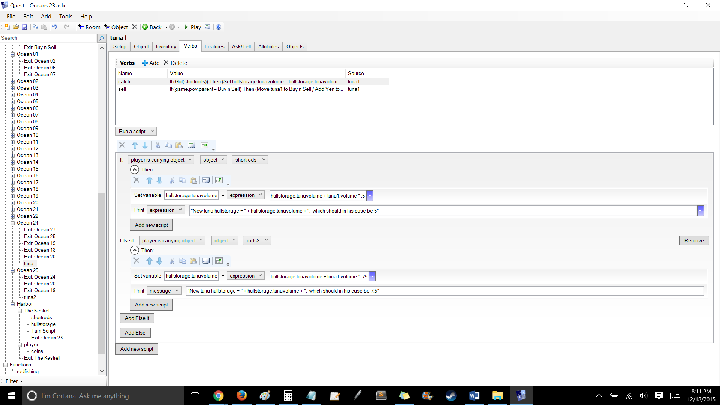The height and width of the screenshot is (405, 720).
Task: Open the help question mark icon
Action: [x=219, y=27]
